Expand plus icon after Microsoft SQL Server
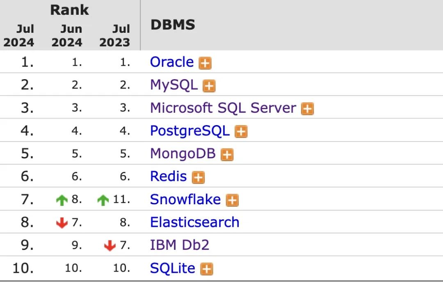Viewport: 443px width, 283px height. (x=307, y=109)
